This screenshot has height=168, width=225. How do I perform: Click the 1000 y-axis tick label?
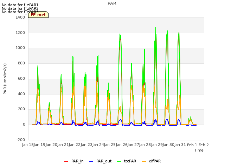20,48
